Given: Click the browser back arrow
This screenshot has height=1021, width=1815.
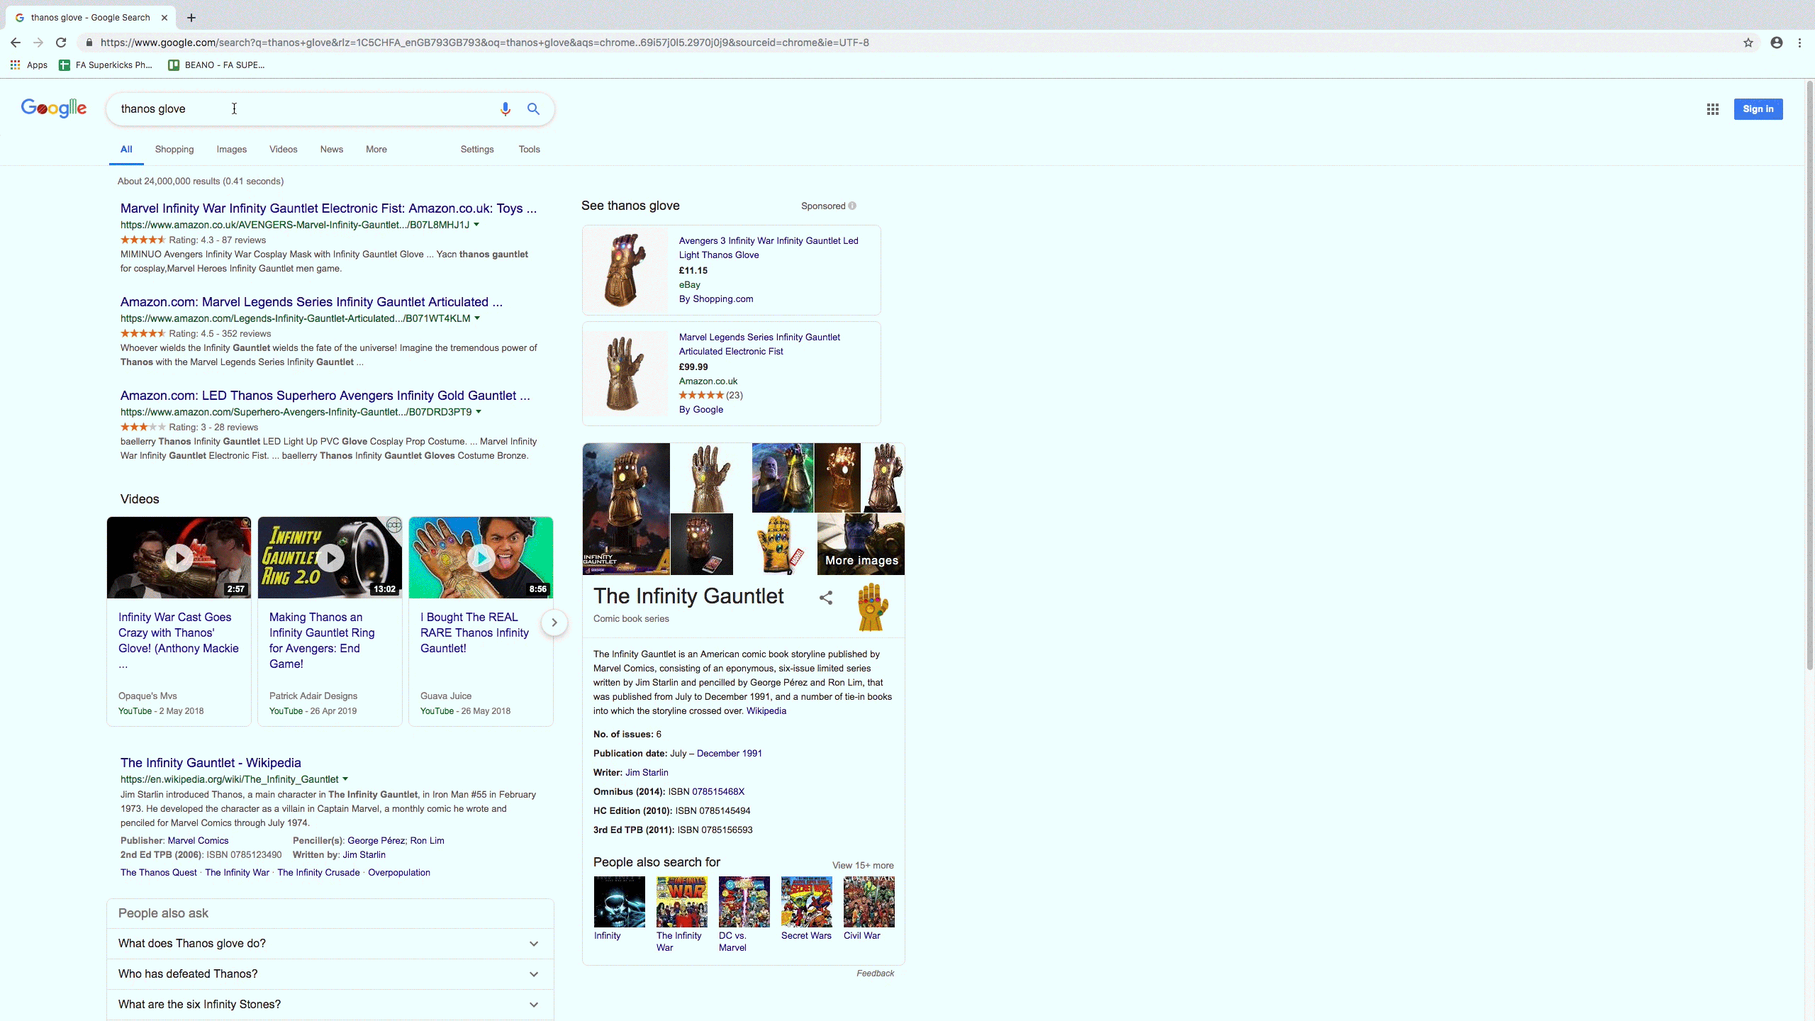Looking at the screenshot, I should pos(16,43).
